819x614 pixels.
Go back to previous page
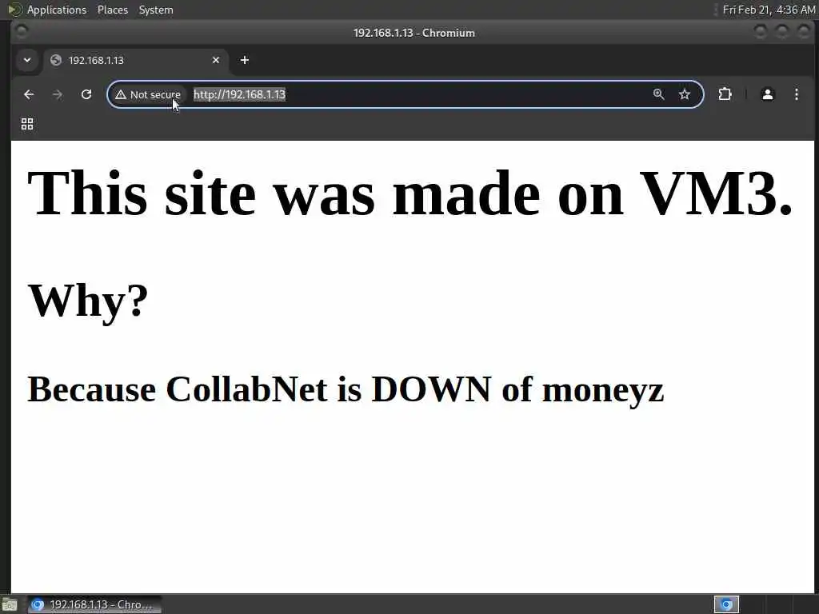[29, 94]
